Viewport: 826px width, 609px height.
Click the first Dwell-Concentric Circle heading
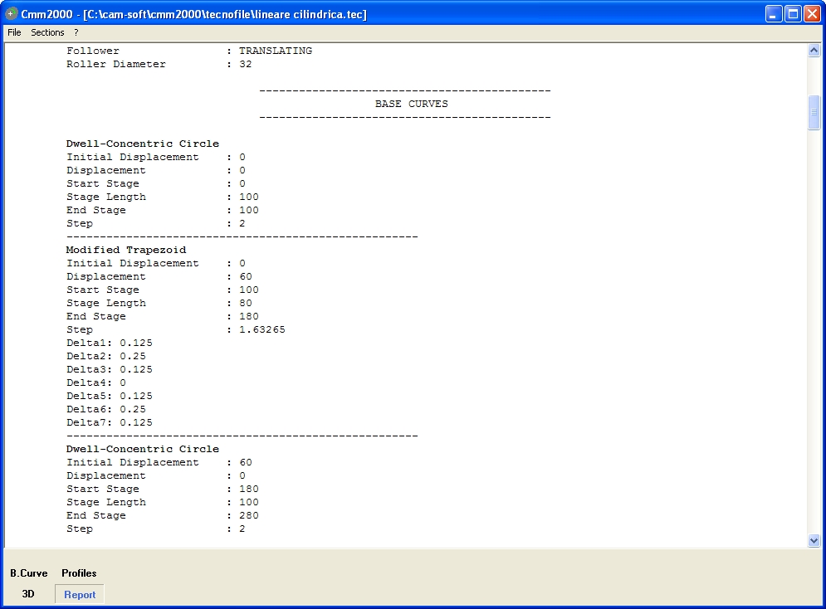coord(142,144)
